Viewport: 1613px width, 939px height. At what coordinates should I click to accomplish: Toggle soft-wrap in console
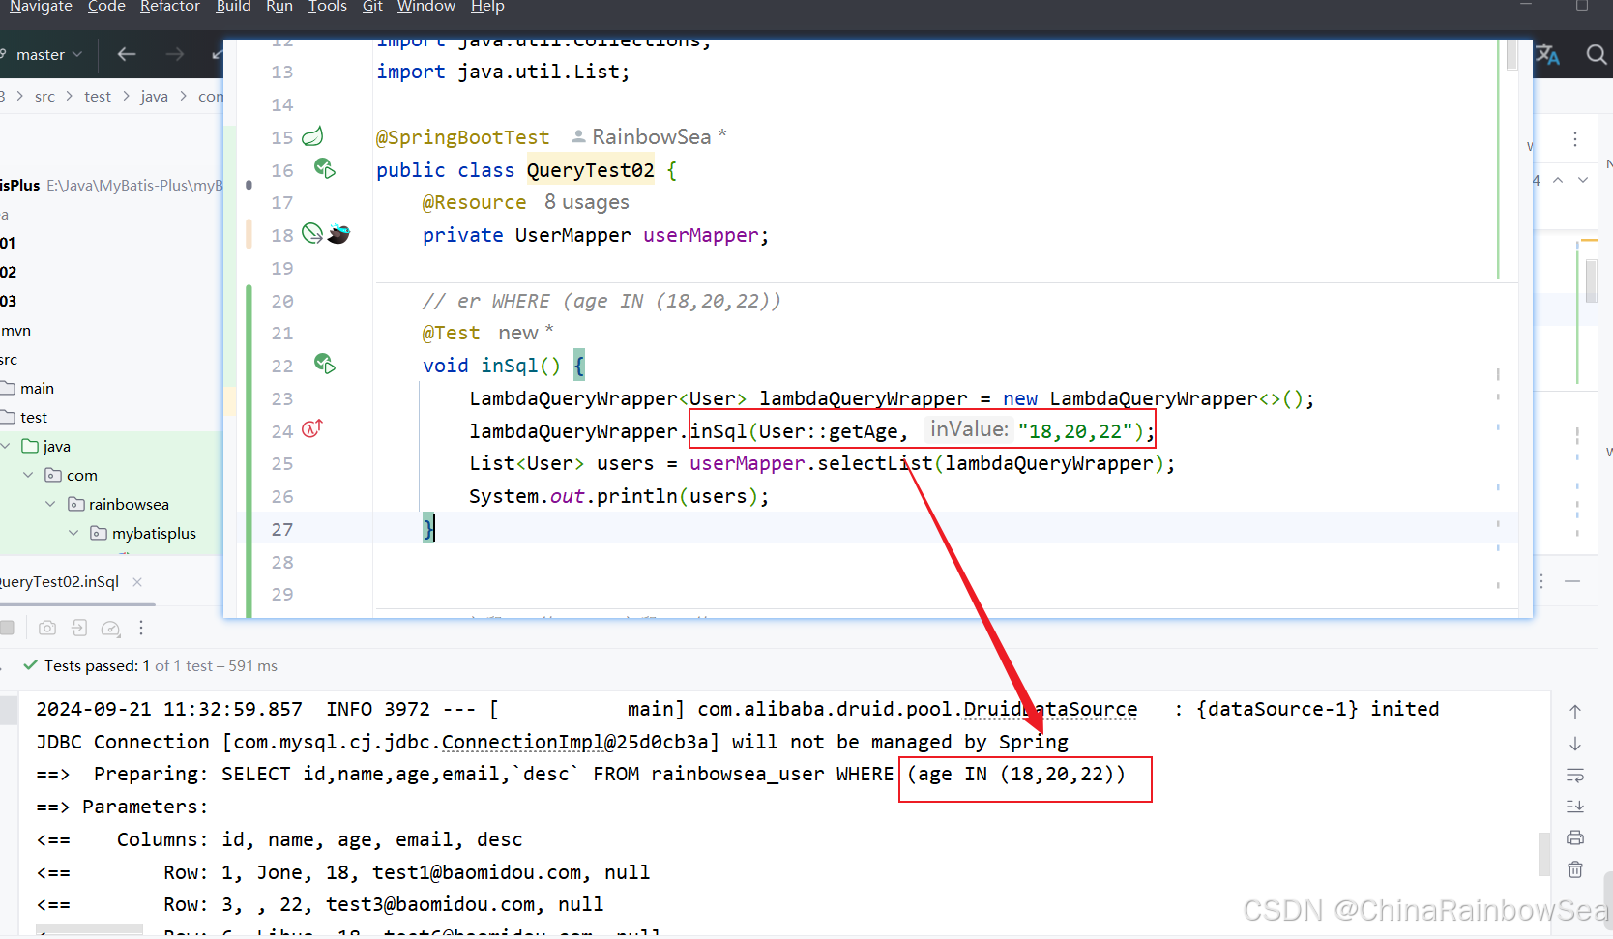click(x=1575, y=776)
